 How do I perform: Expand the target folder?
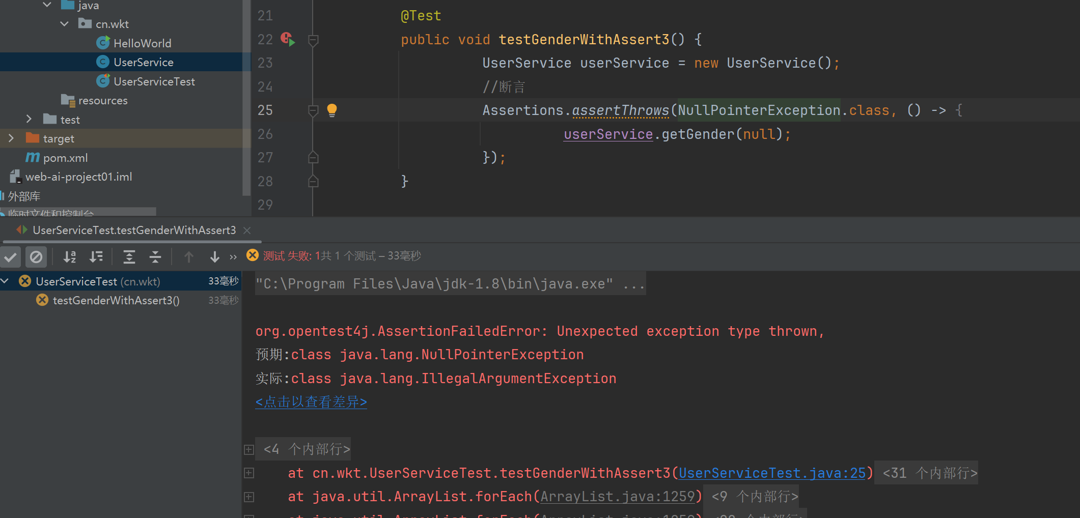pos(11,138)
